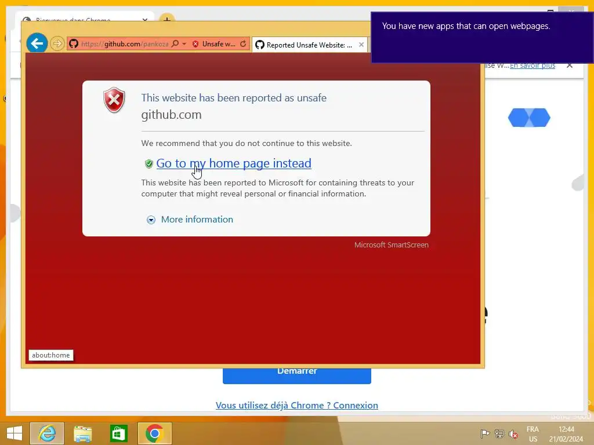This screenshot has height=445, width=594.
Task: Open the Windows Start button
Action: [x=15, y=433]
